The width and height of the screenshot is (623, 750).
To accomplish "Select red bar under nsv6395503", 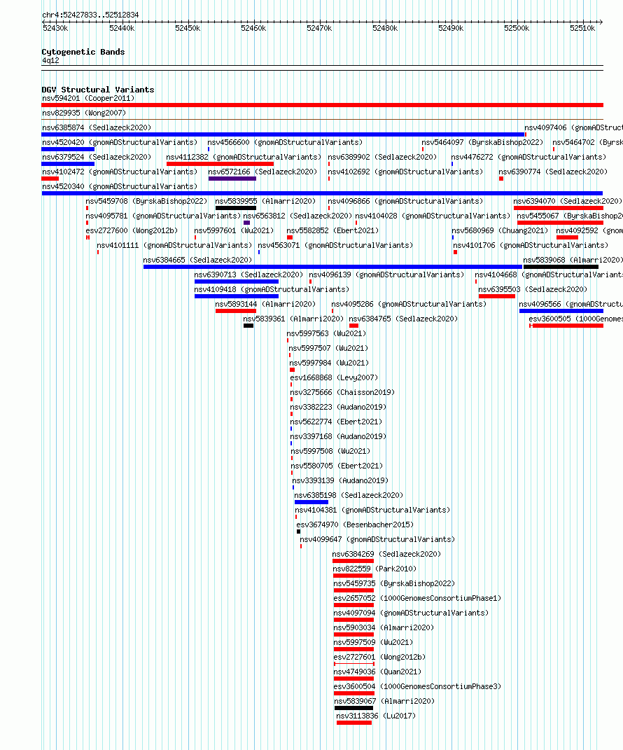I will click(x=497, y=296).
